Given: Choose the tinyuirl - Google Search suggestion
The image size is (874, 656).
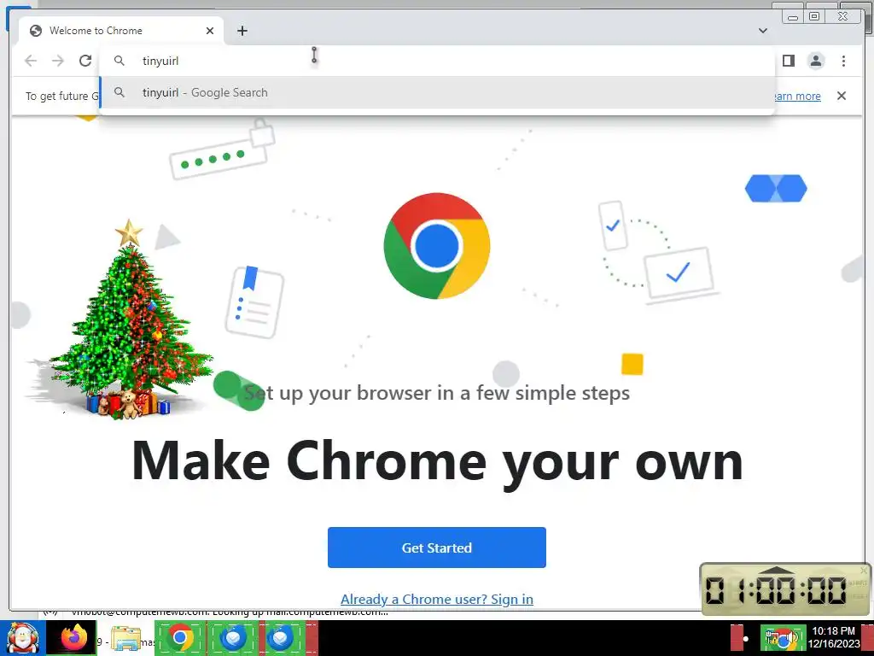Looking at the screenshot, I should 437,92.
